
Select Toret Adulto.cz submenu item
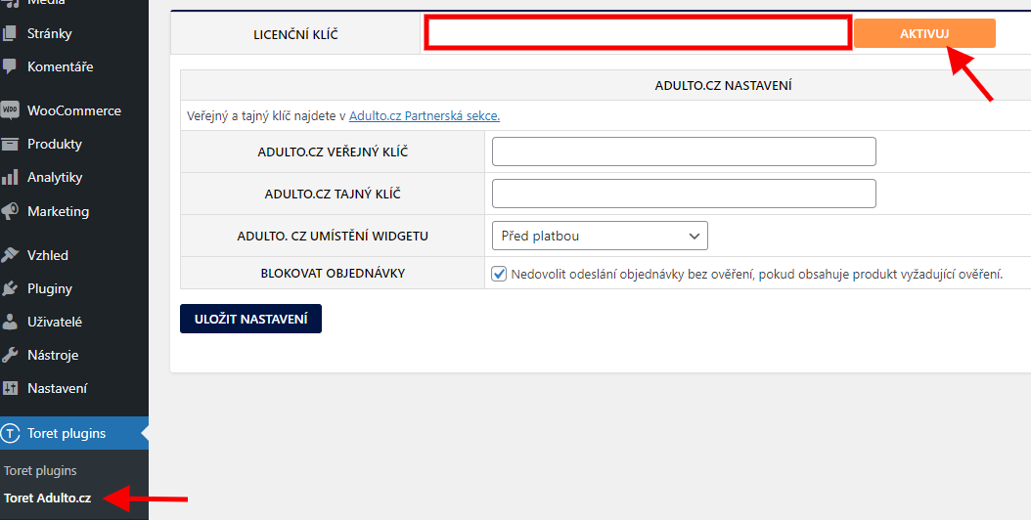(x=47, y=498)
